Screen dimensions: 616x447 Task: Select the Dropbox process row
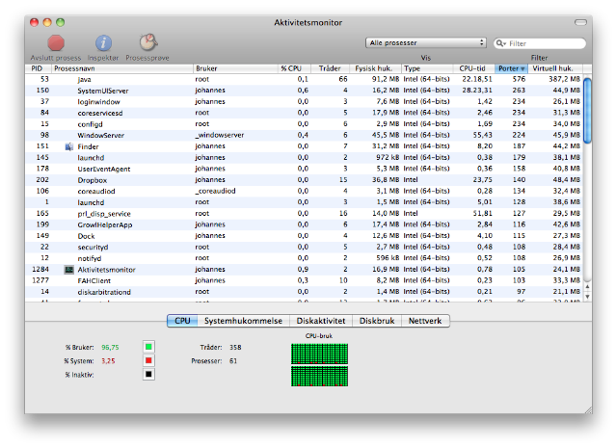305,180
